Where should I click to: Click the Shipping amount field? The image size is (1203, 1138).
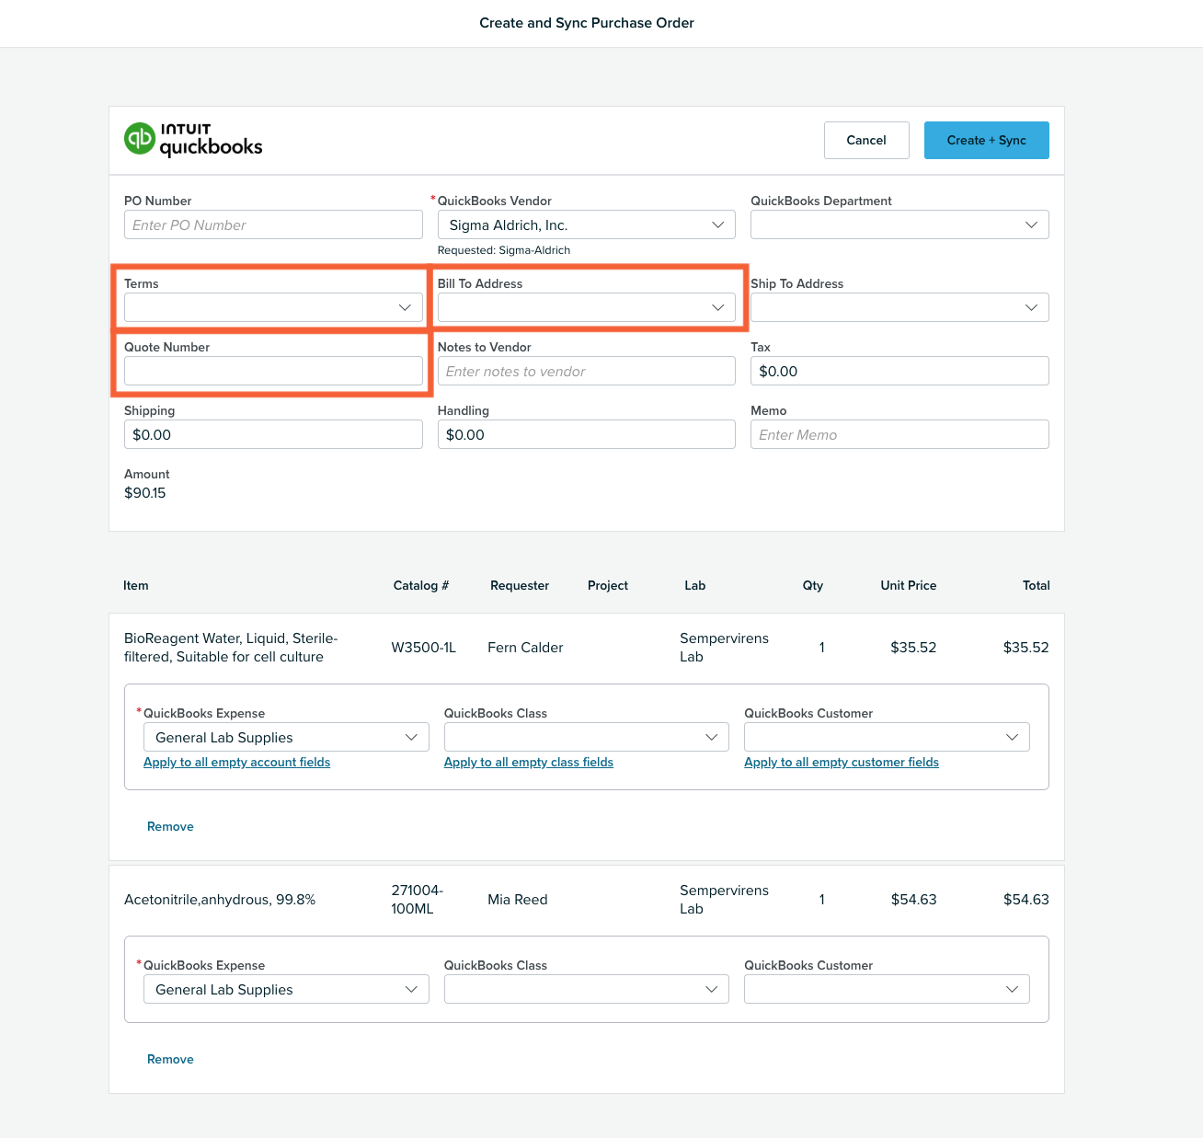273,434
